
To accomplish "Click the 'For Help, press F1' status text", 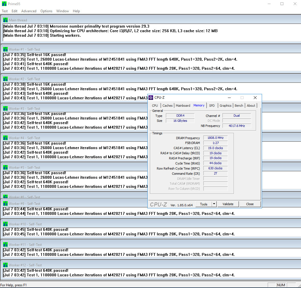I will (x=13, y=285).
